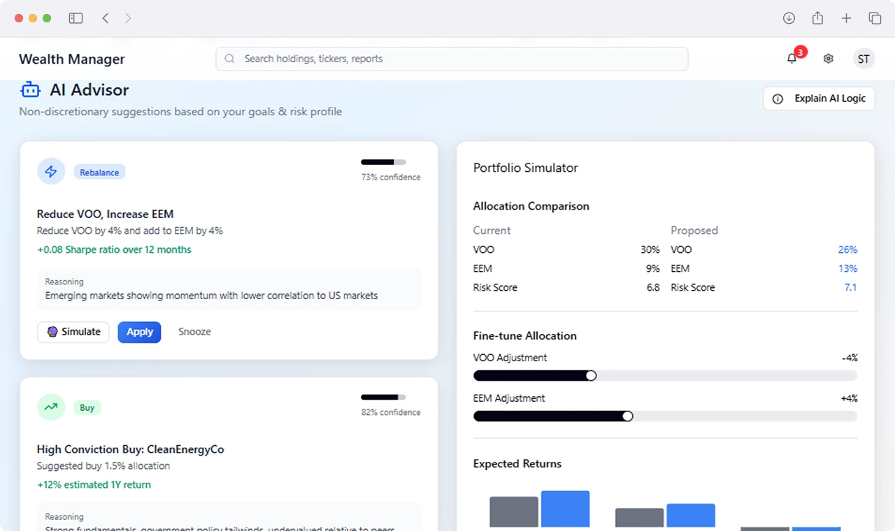
Task: Open the browser downloads icon
Action: pos(789,18)
